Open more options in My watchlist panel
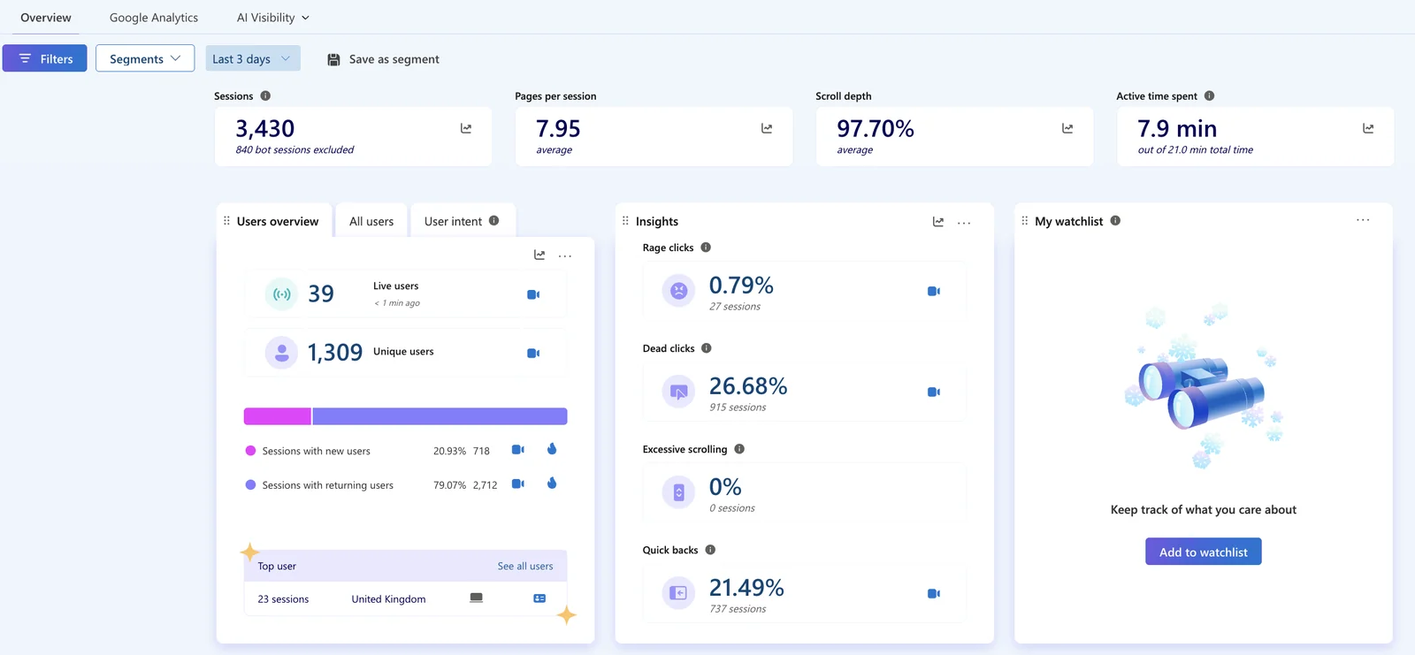Screen dimensions: 1415x655 [1363, 220]
